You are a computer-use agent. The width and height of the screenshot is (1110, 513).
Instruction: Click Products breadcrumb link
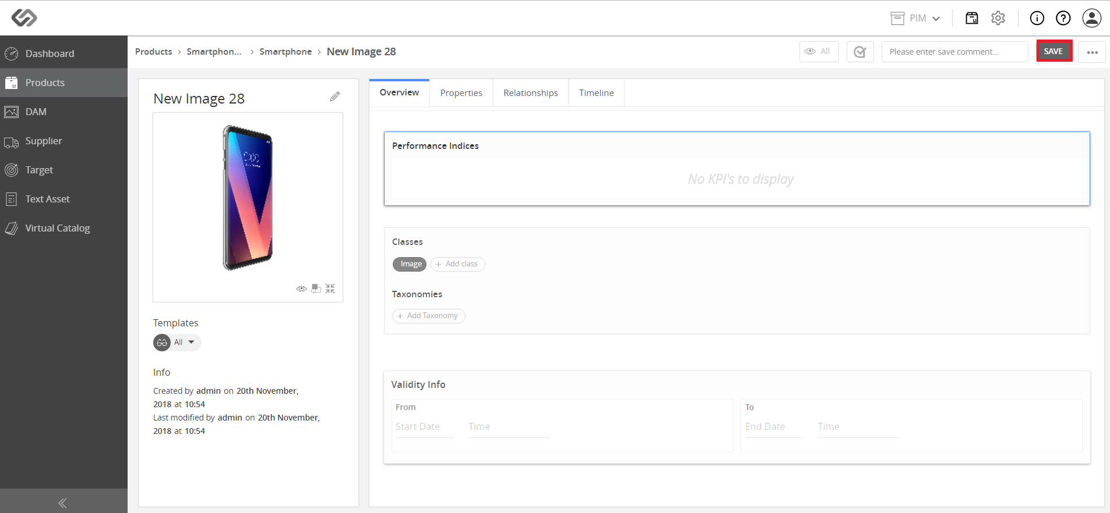pyautogui.click(x=154, y=52)
